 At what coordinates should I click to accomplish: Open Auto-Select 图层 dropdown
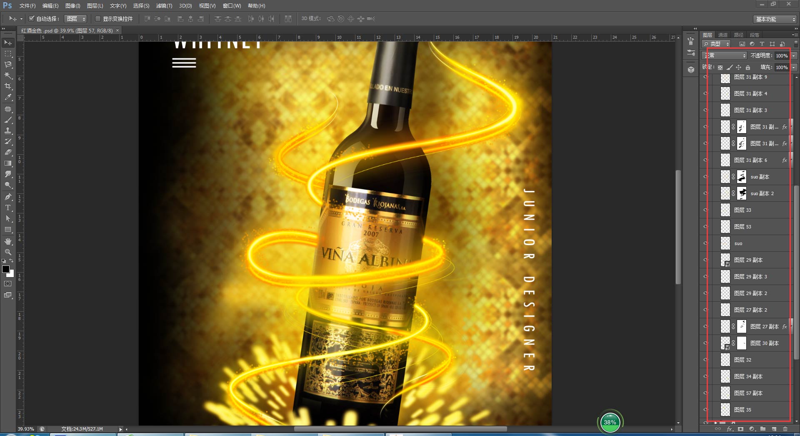75,19
